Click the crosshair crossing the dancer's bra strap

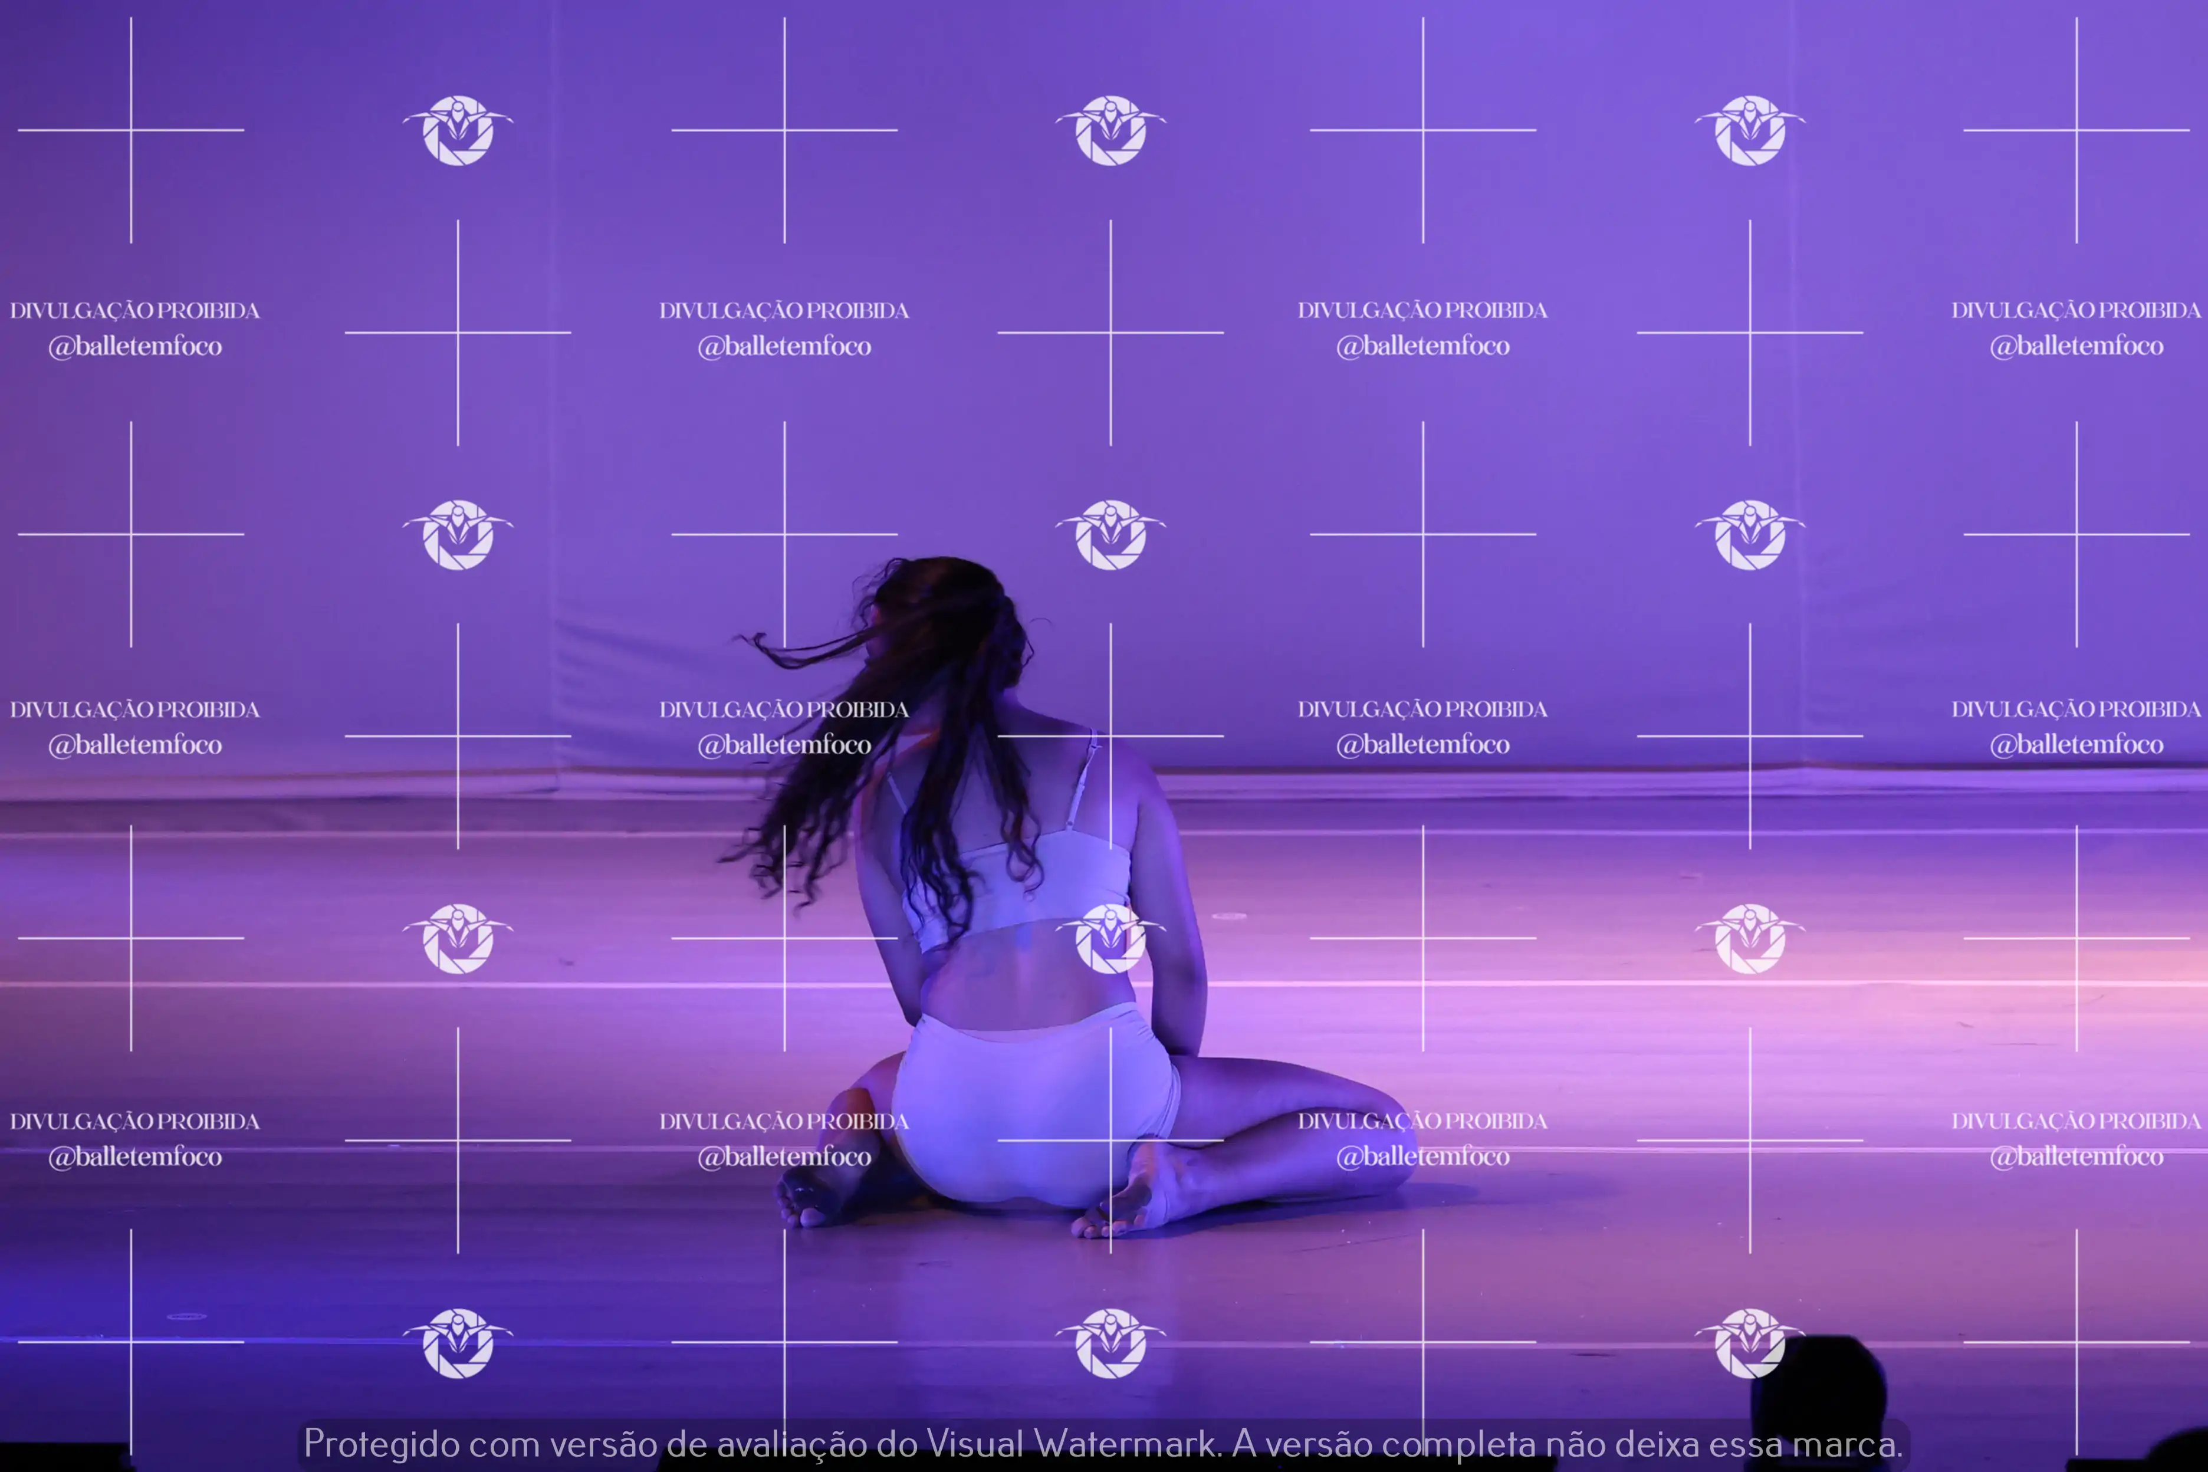[1110, 736]
